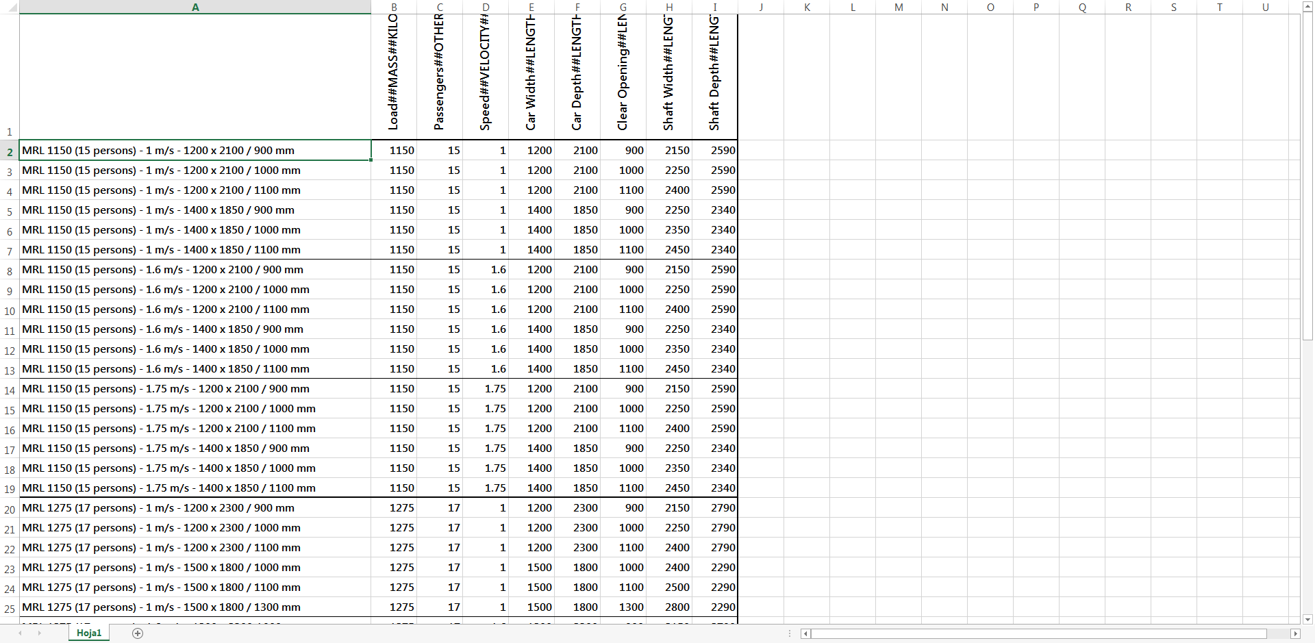Viewport: 1315px width, 643px height.
Task: Click horizontal scrollbar right arrow
Action: coord(1295,634)
